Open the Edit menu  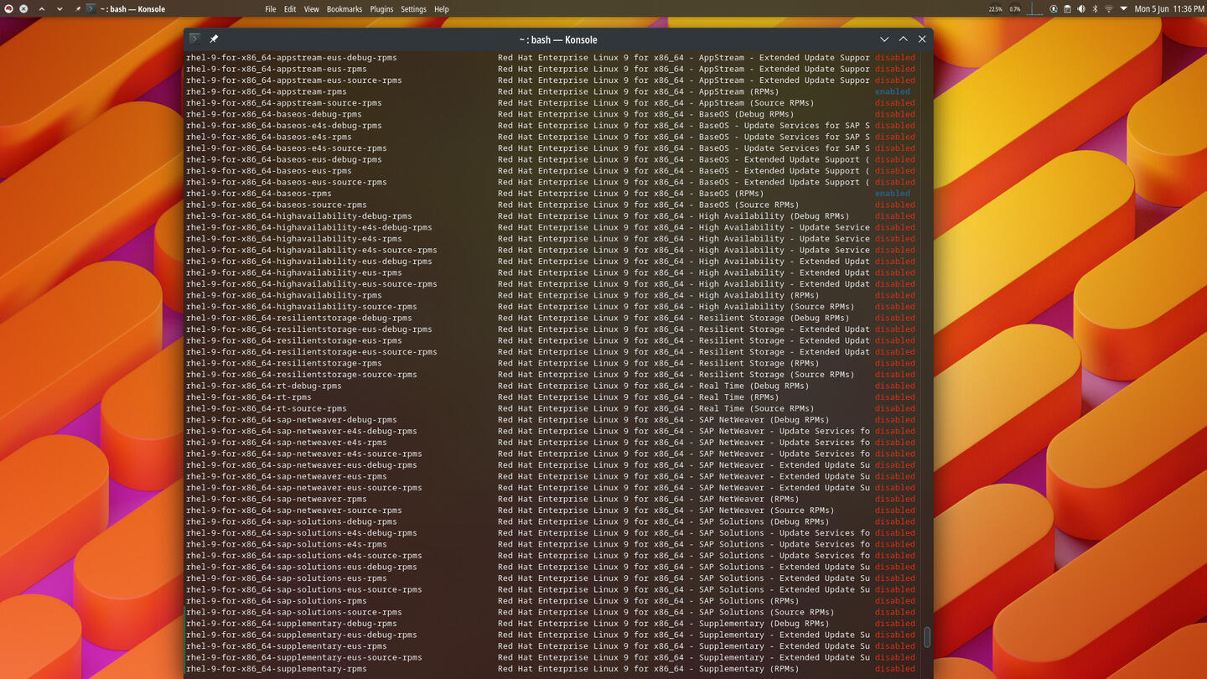tap(290, 9)
